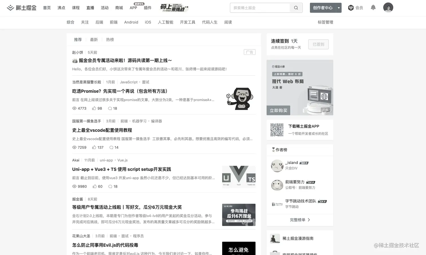Expand 完整榜单 chevron link
Image resolution: width=426 pixels, height=255 pixels.
300,220
